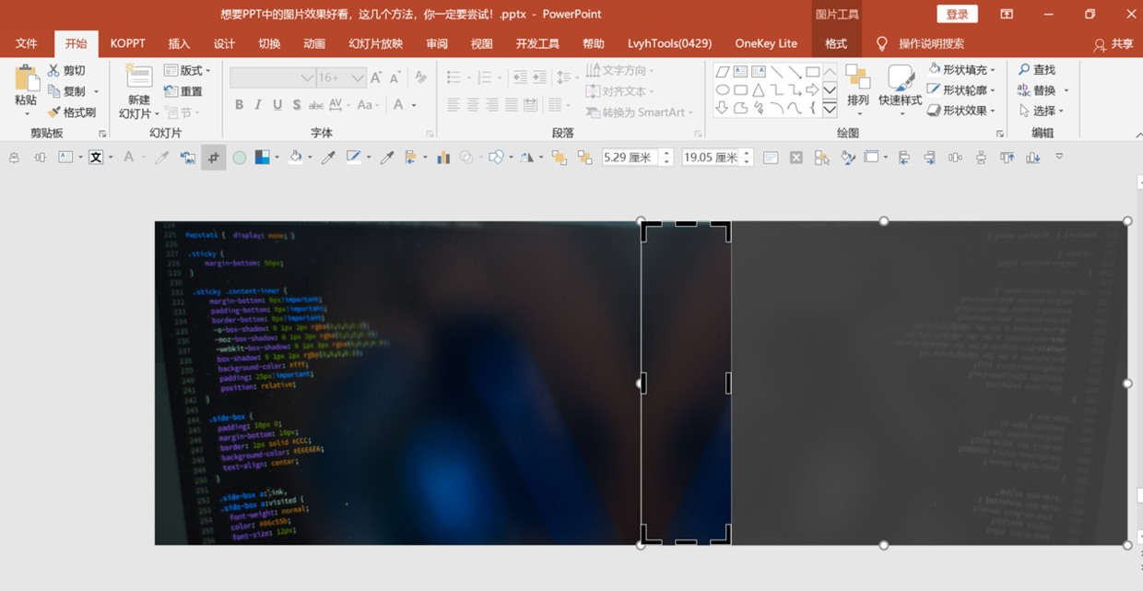
Task: Click the Crop tool in quick toolbar
Action: (x=214, y=158)
